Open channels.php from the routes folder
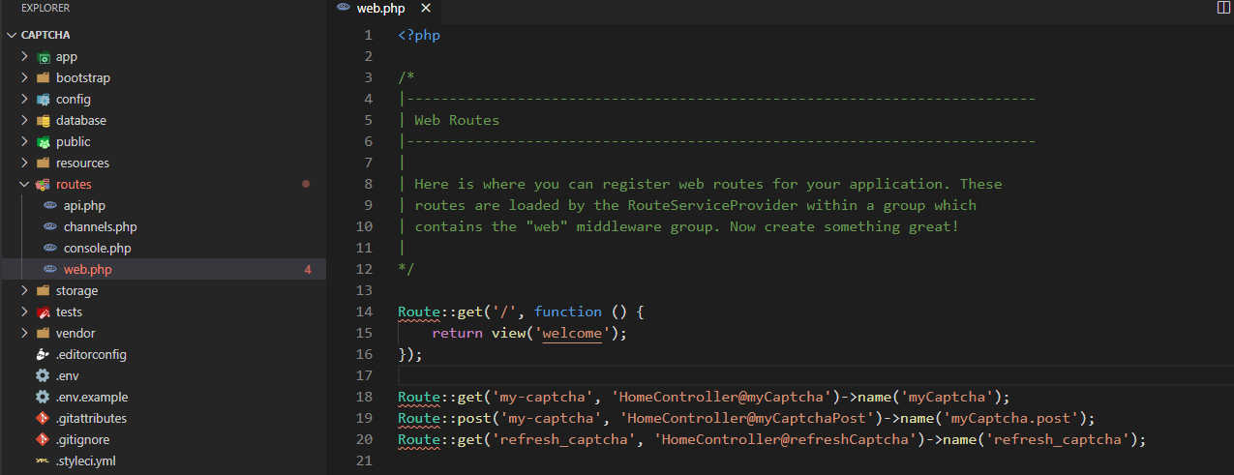 coord(100,226)
